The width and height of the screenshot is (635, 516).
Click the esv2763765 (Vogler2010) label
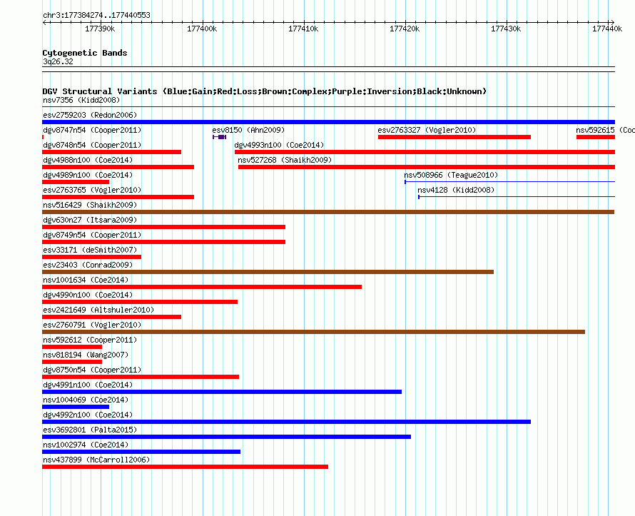click(92, 190)
